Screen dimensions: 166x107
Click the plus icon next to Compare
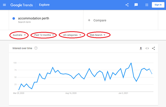coord(89,20)
